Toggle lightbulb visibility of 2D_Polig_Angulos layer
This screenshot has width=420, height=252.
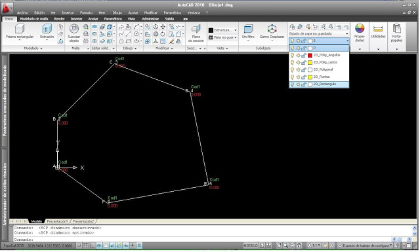pos(292,55)
